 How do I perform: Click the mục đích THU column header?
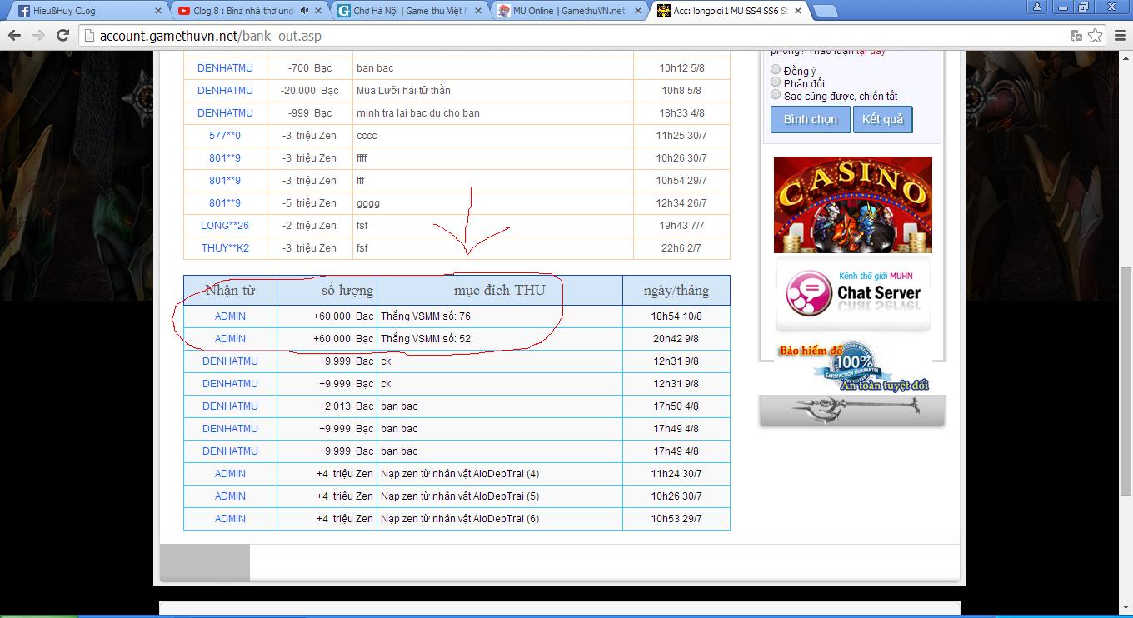pos(500,290)
